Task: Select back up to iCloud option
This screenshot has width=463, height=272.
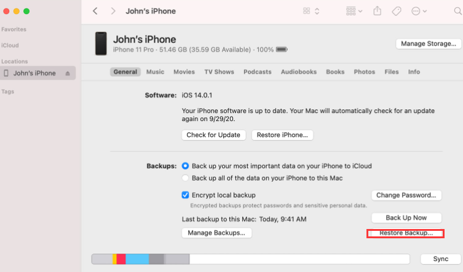Action: (x=186, y=166)
